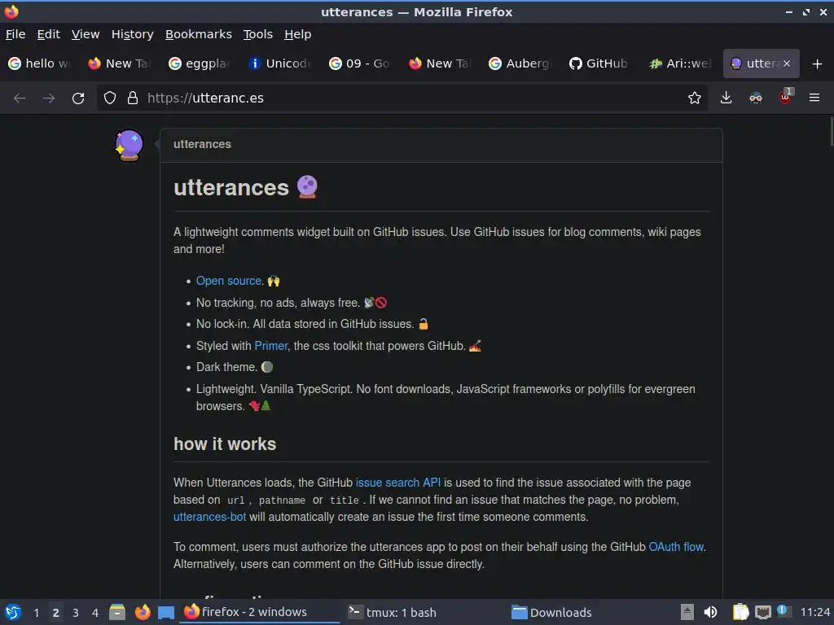This screenshot has height=625, width=834.
Task: Launch Firefox from taskbar quick launcher
Action: (142, 612)
